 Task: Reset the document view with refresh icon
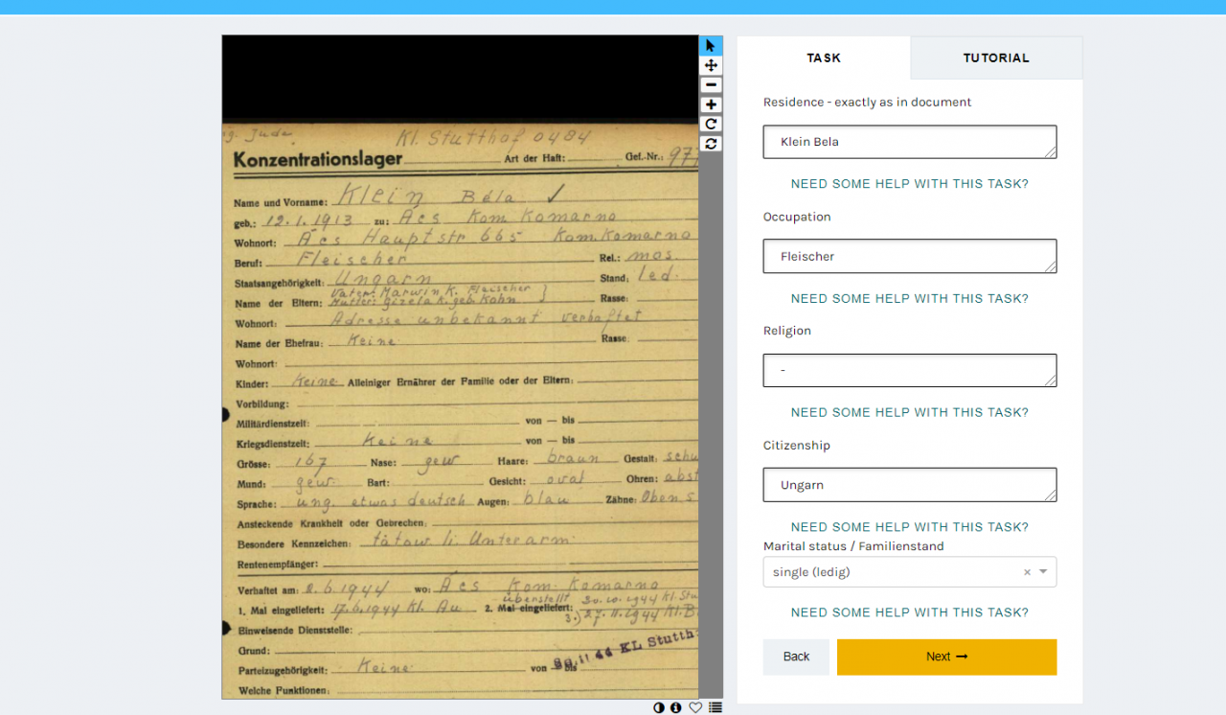pyautogui.click(x=711, y=144)
